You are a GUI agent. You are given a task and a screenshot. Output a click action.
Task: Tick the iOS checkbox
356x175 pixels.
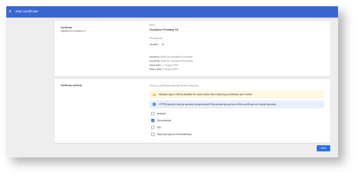point(153,127)
